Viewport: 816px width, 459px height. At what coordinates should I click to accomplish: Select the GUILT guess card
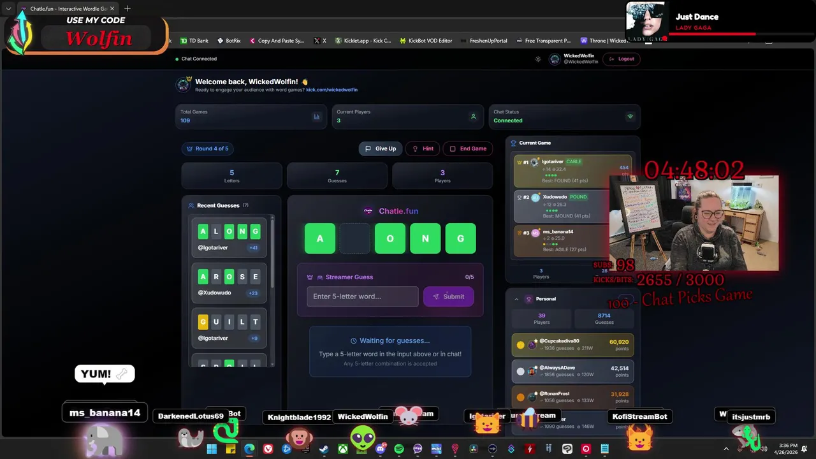coord(229,328)
